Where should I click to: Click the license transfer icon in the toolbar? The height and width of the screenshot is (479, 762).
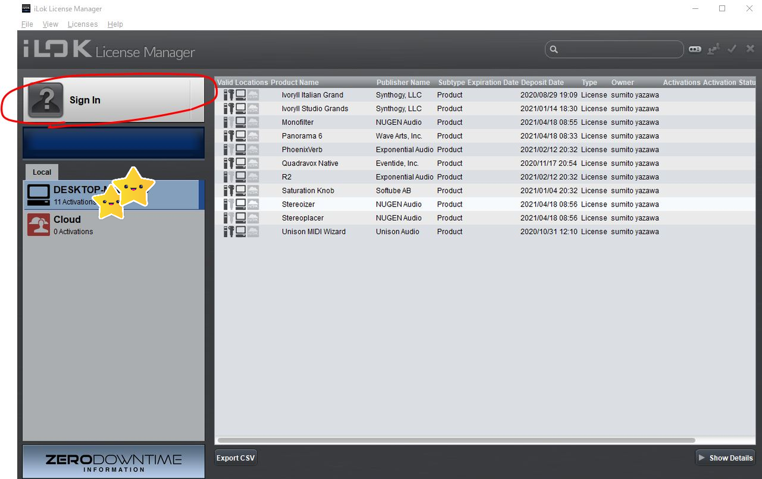pyautogui.click(x=713, y=49)
